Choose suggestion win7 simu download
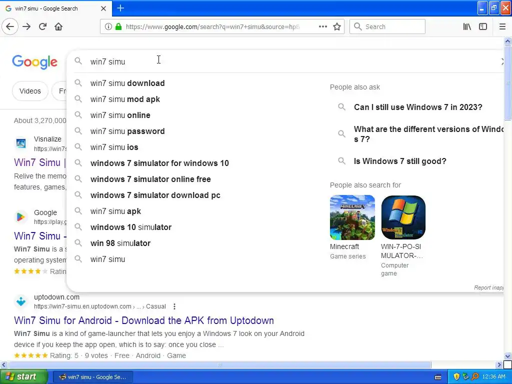 [x=127, y=83]
